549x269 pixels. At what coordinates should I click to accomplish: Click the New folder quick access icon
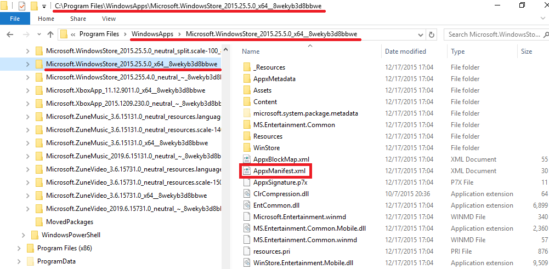tap(34, 6)
